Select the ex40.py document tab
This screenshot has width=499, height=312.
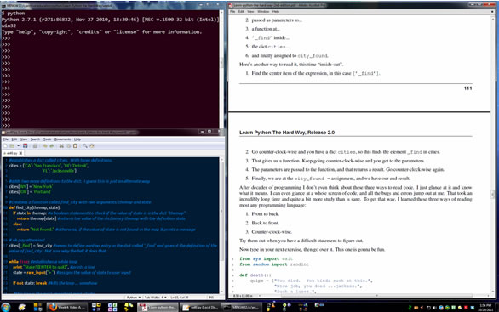click(x=13, y=153)
